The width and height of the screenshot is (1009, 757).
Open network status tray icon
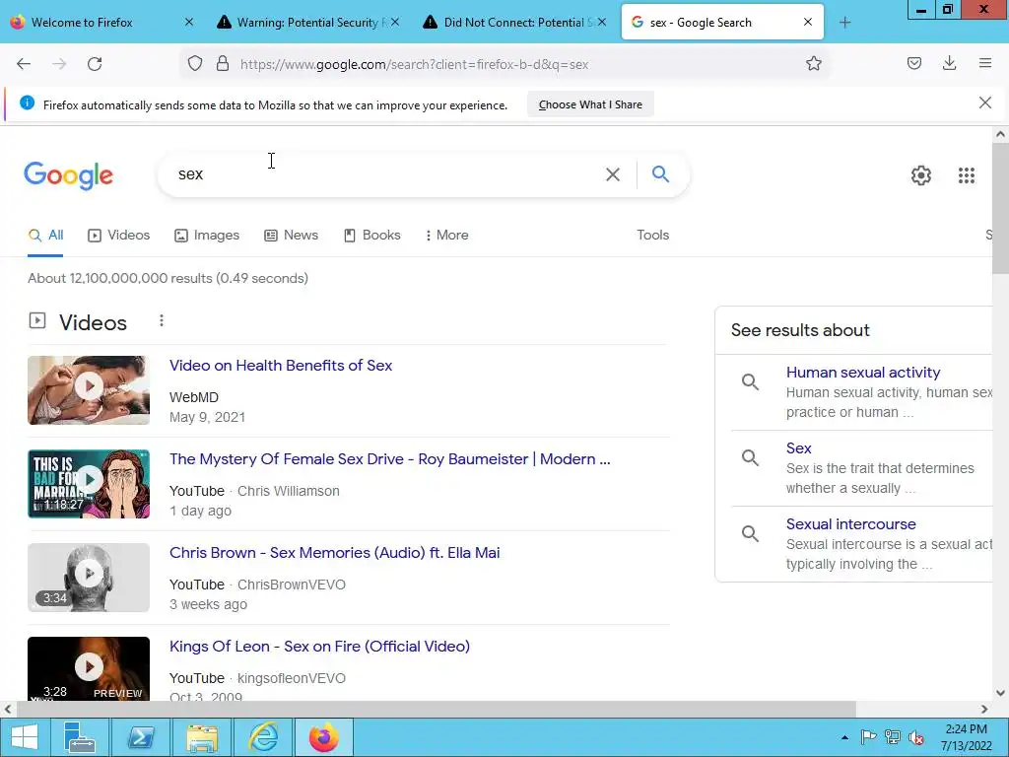pos(893,737)
